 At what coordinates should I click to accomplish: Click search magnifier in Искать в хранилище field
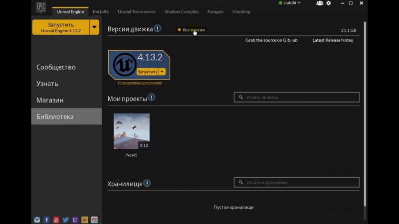point(241,182)
